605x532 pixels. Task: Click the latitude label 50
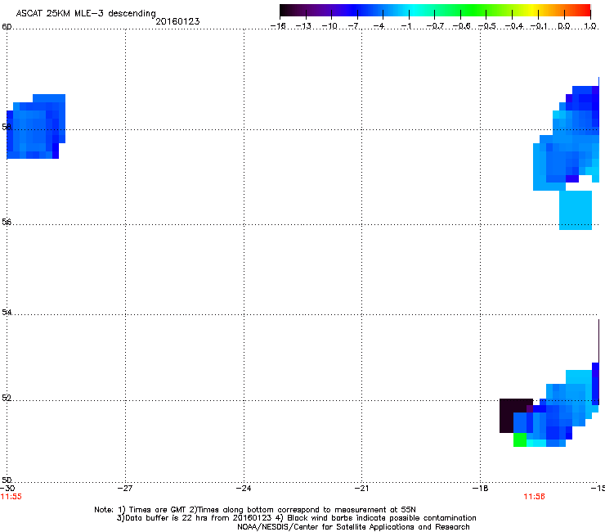tap(7, 480)
